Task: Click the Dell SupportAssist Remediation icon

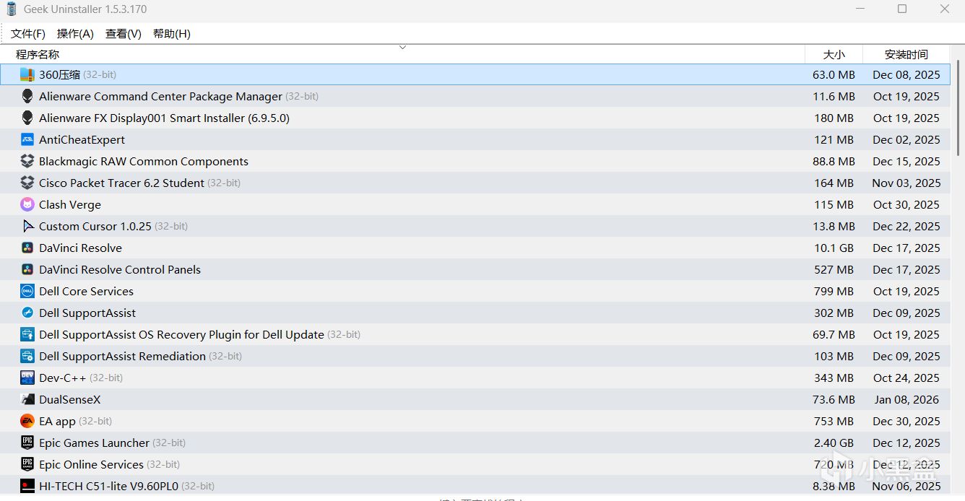Action: [x=27, y=356]
